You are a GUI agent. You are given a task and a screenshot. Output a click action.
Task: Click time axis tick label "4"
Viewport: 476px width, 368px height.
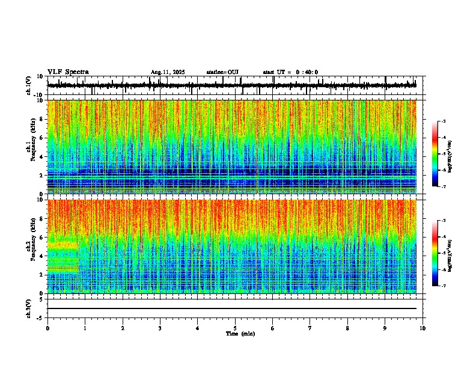coord(198,328)
